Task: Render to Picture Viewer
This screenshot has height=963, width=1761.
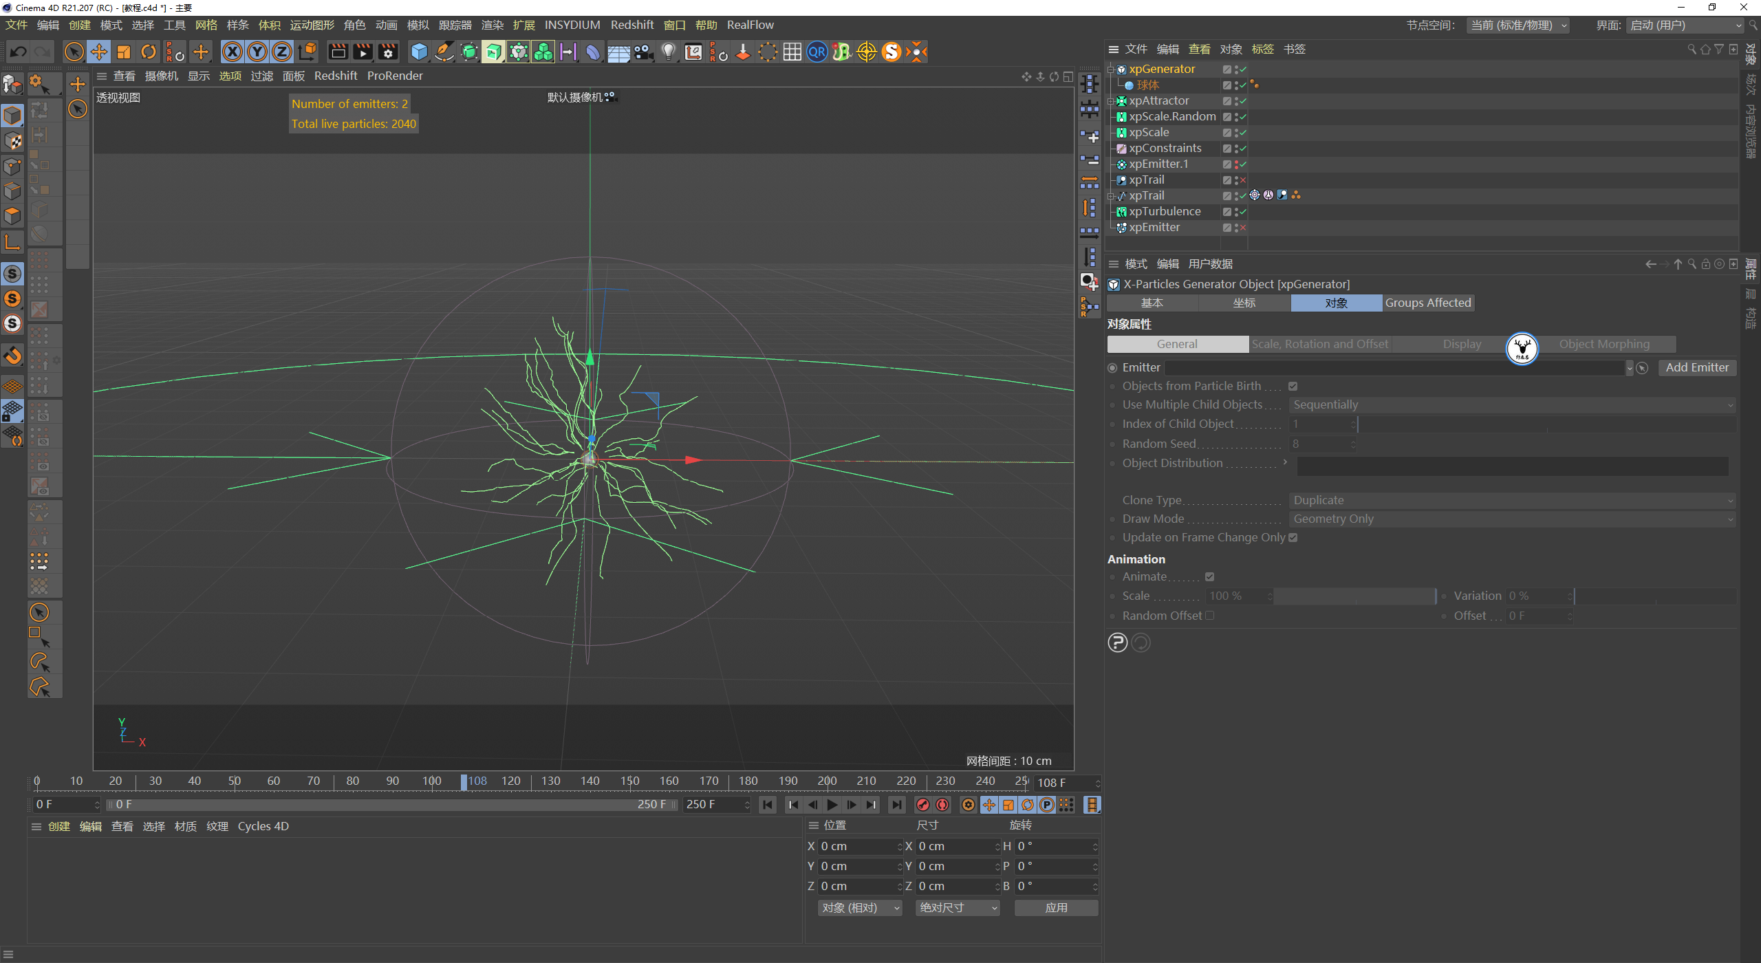Action: click(x=363, y=52)
